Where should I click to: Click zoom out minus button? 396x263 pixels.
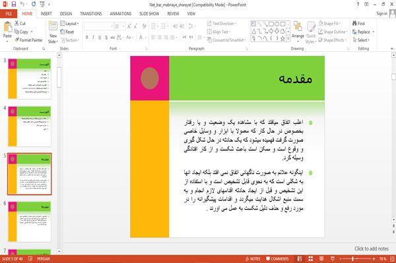[x=341, y=258]
